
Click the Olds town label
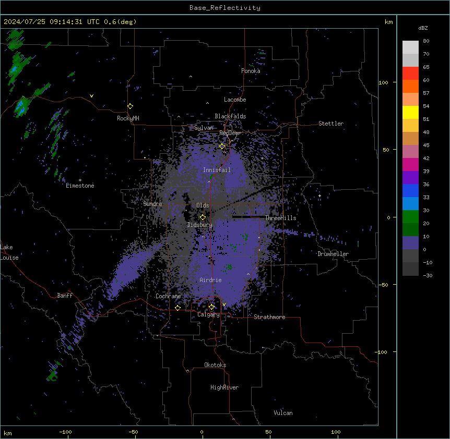(203, 205)
